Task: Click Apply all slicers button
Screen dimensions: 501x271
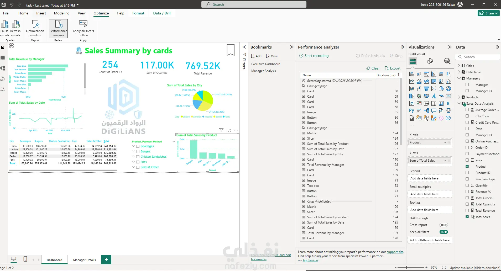Action: pos(83,28)
